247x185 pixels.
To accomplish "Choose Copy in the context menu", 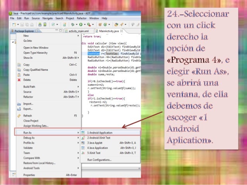I will click(x=49, y=64).
